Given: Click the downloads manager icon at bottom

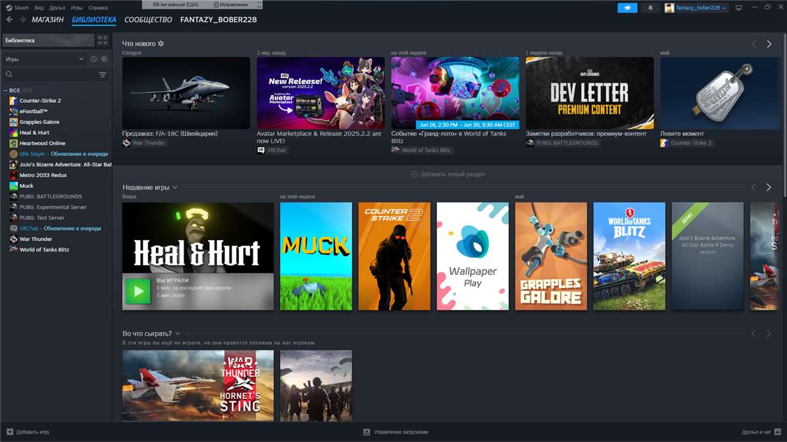Looking at the screenshot, I should tap(367, 432).
